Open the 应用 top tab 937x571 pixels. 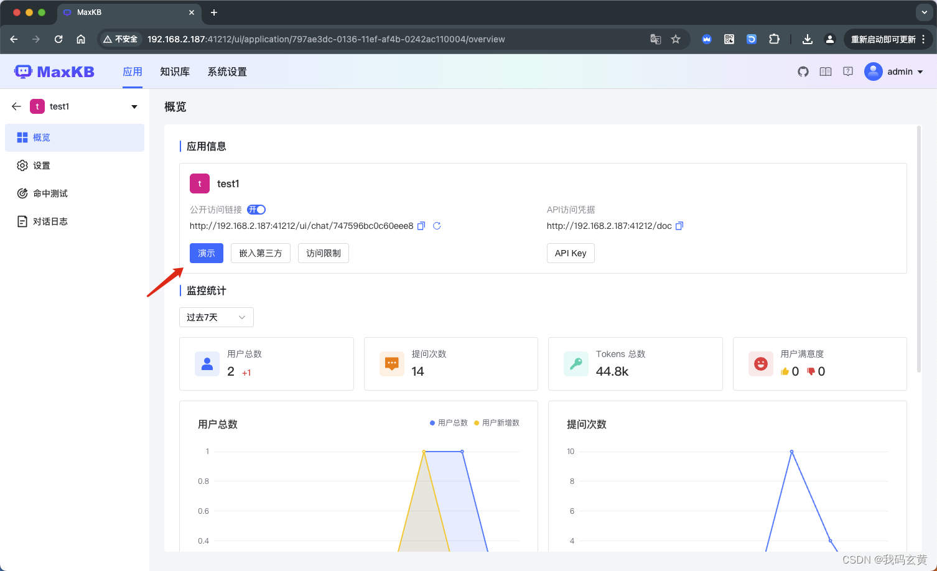(133, 72)
